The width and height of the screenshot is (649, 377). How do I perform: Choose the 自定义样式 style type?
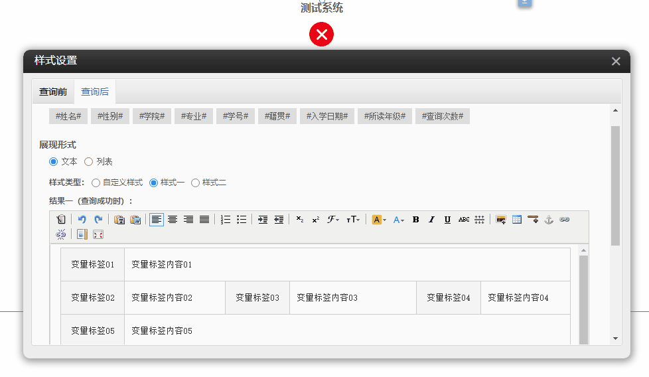point(96,183)
